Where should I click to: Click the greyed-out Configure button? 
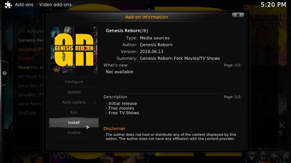(x=74, y=82)
